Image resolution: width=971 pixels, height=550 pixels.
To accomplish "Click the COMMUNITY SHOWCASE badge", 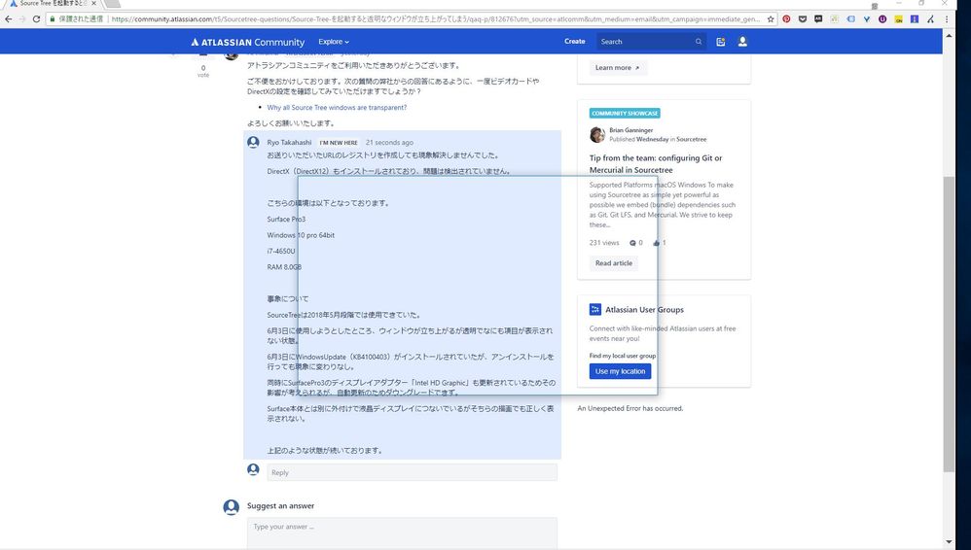I will [625, 114].
